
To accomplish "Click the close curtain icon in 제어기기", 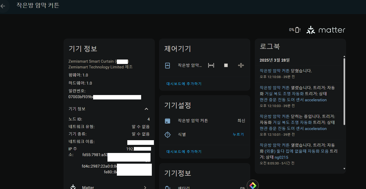I will 241,65.
